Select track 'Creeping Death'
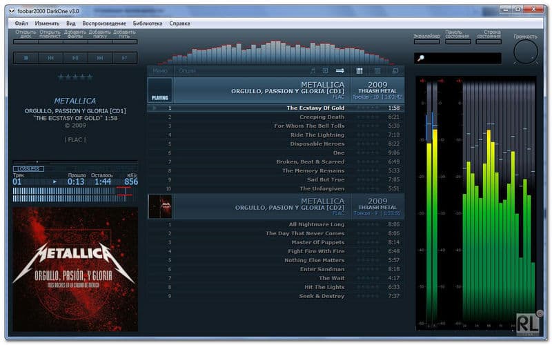Image resolution: width=552 pixels, height=345 pixels. (x=275, y=117)
